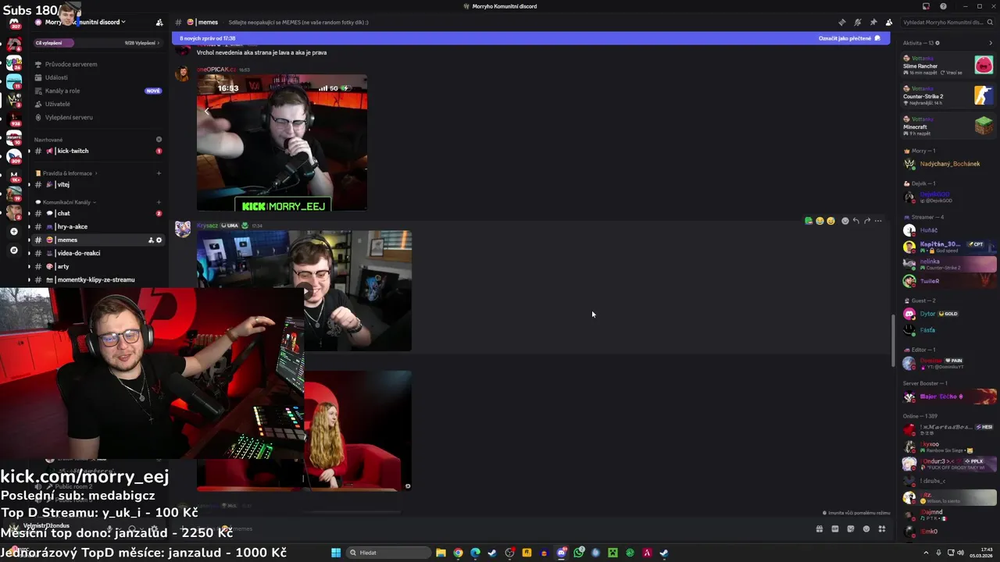Click invite people icon beside server name

tap(159, 22)
